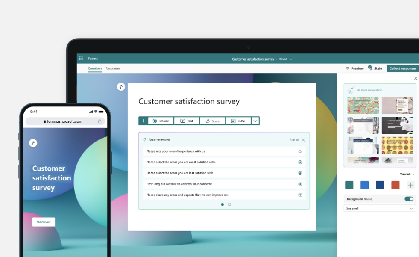Click choice icon on 'most satisfied with' row
This screenshot has height=257, width=419.
[x=300, y=162]
